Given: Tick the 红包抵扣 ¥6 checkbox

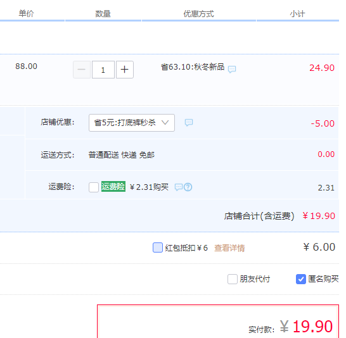Looking at the screenshot, I should (x=158, y=247).
